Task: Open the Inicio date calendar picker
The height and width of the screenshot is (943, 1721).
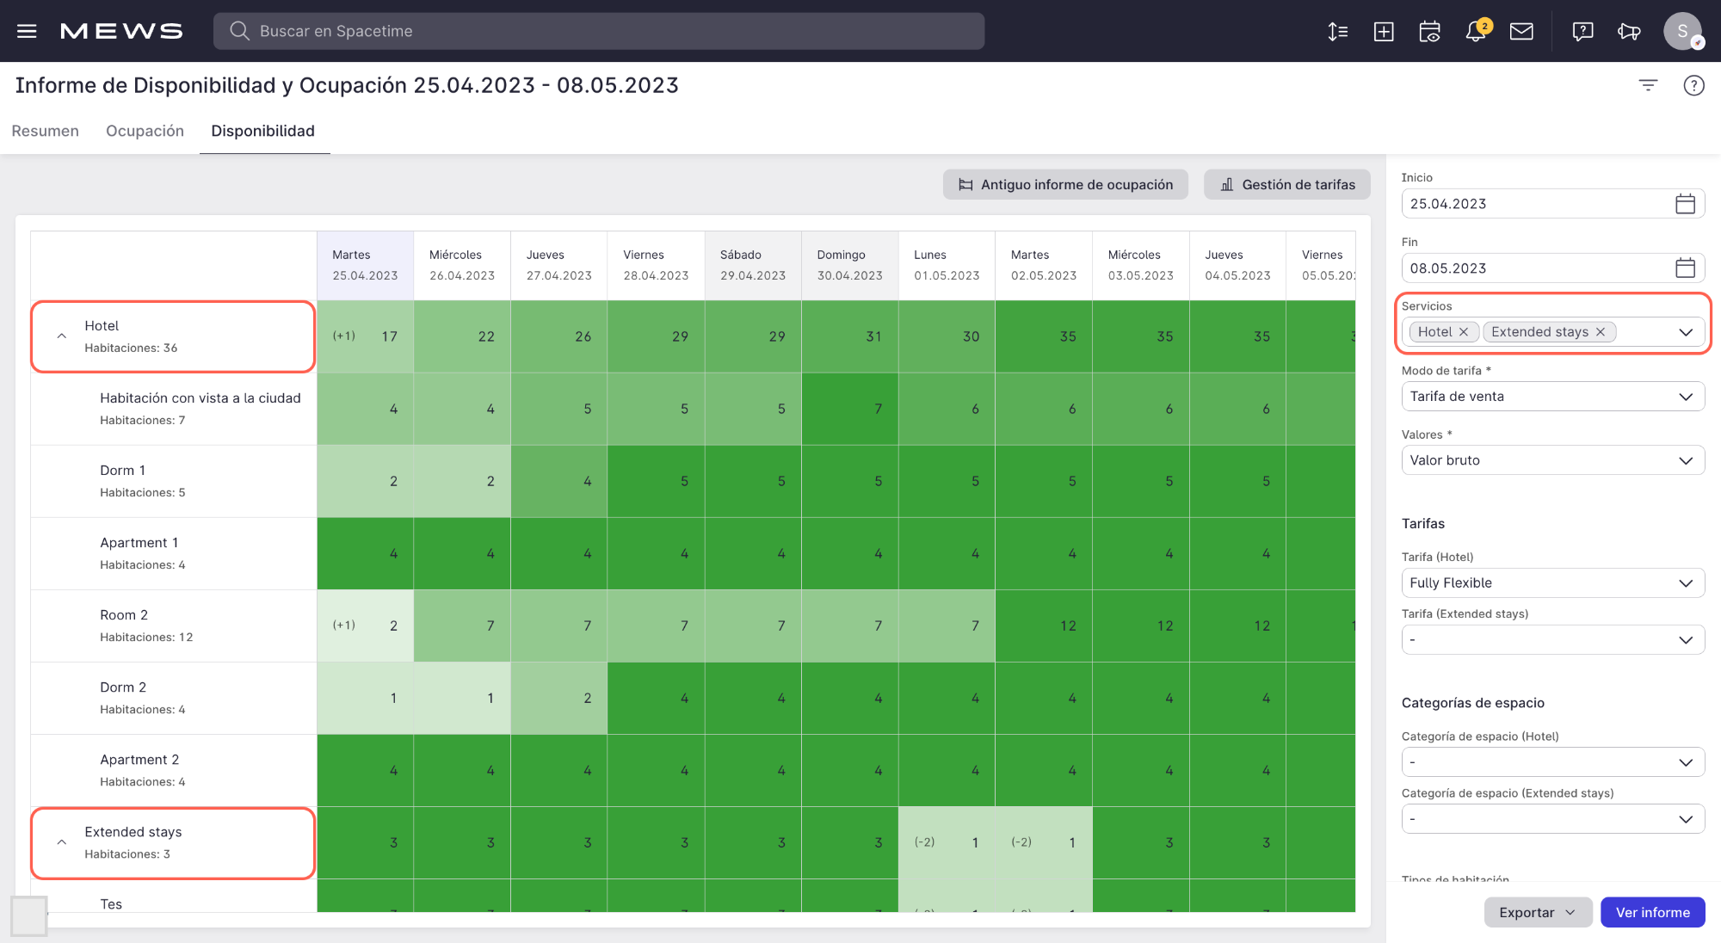Action: [x=1685, y=204]
